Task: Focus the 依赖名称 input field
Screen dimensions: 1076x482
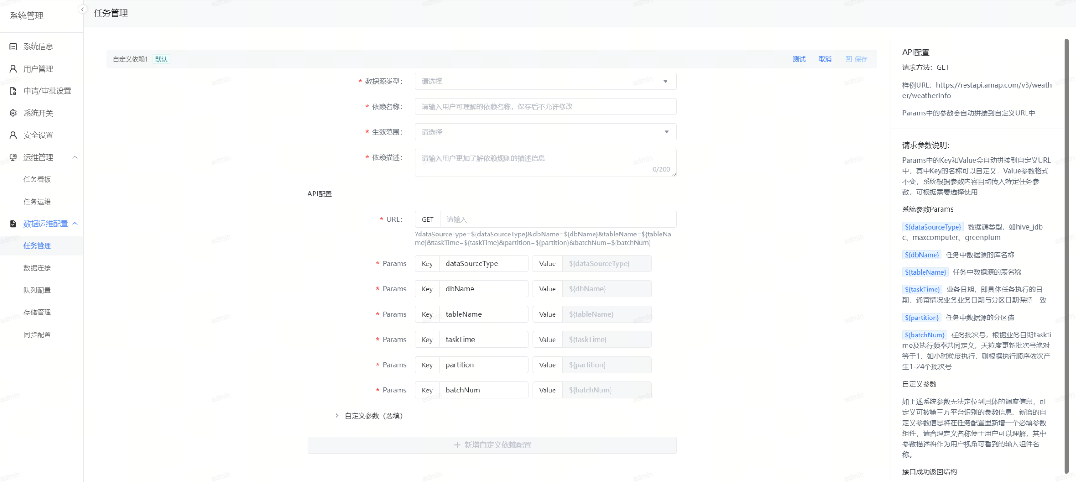Action: coord(545,106)
